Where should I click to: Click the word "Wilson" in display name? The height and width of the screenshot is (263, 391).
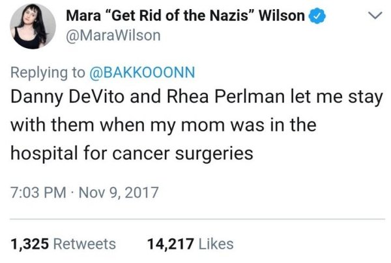coord(285,17)
